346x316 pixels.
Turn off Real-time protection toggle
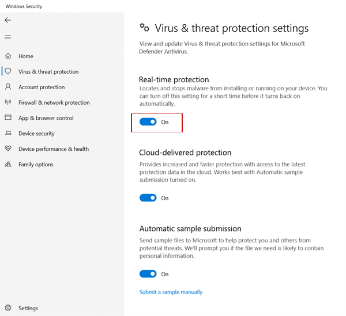pyautogui.click(x=148, y=122)
